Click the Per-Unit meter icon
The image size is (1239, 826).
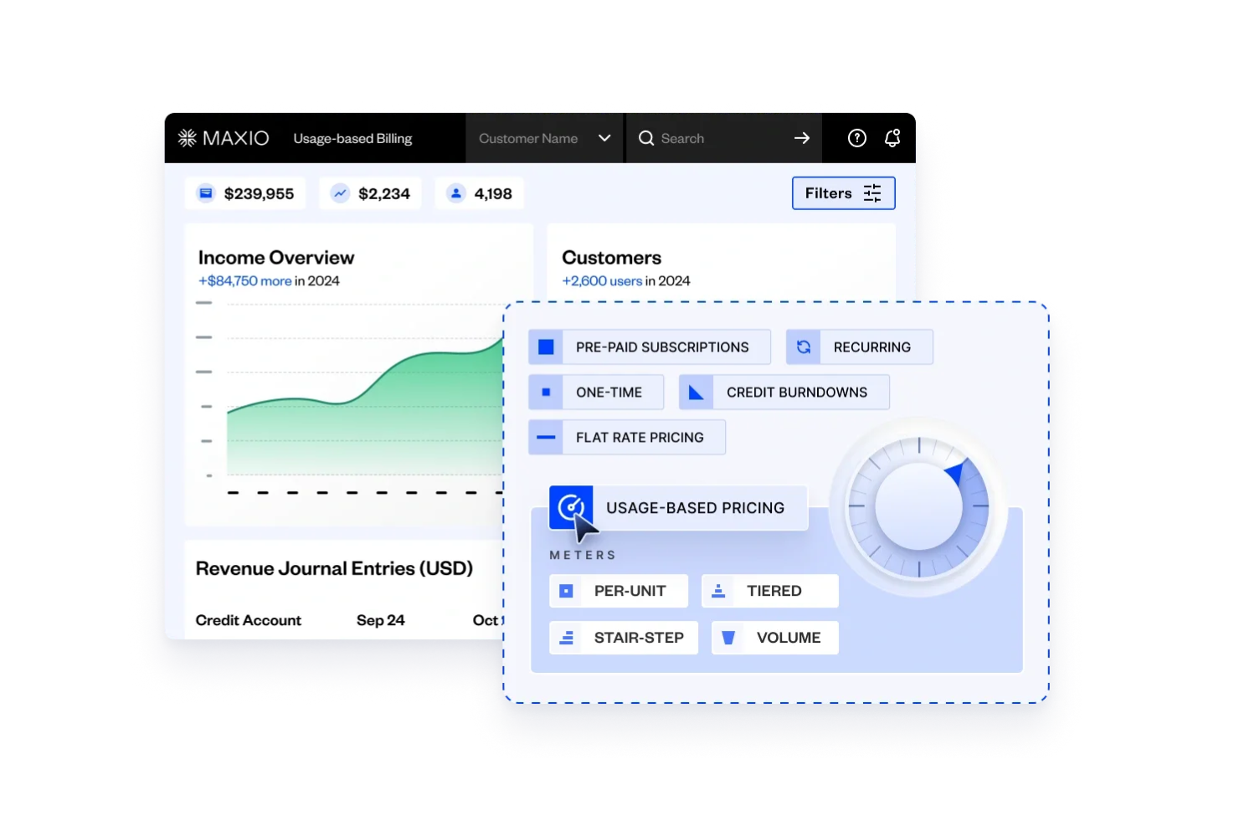click(566, 591)
